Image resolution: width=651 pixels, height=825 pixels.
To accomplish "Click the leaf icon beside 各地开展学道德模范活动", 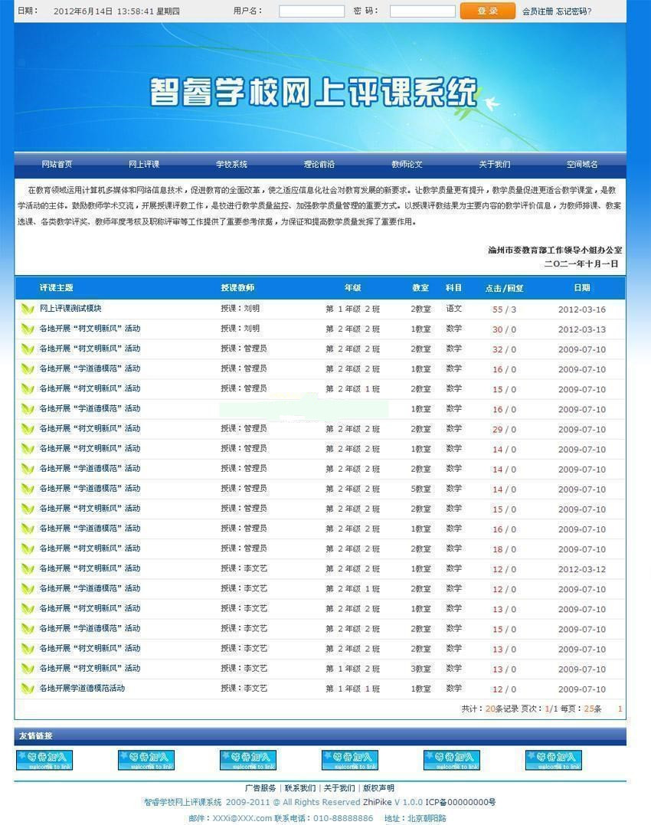I will coord(28,689).
